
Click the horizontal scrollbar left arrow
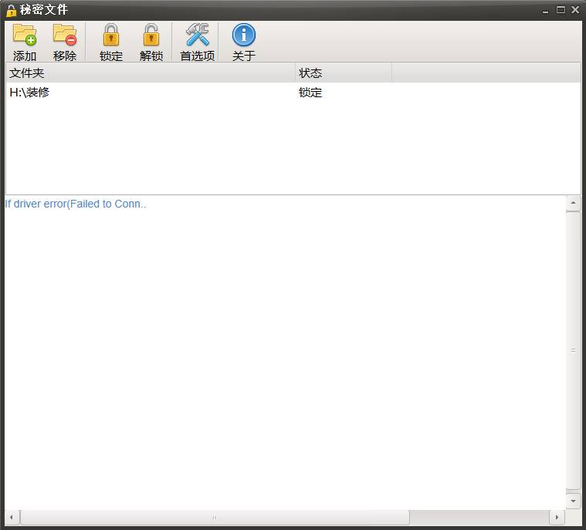[12, 517]
